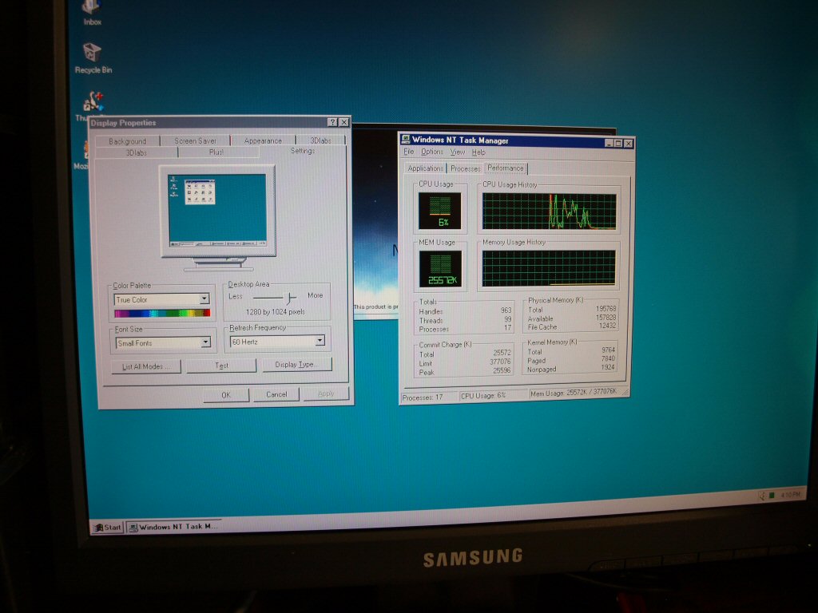Open the Start menu
Viewport: 818px width, 613px height.
(x=108, y=527)
